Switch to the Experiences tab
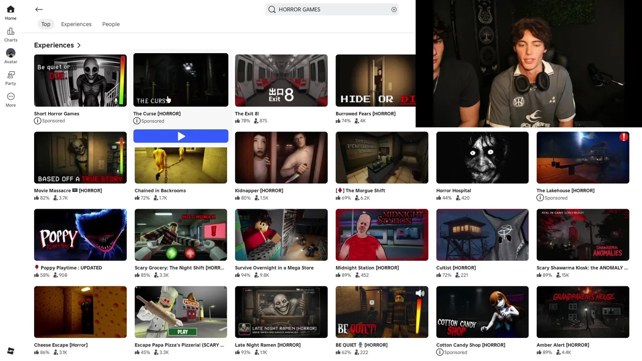 (x=76, y=24)
